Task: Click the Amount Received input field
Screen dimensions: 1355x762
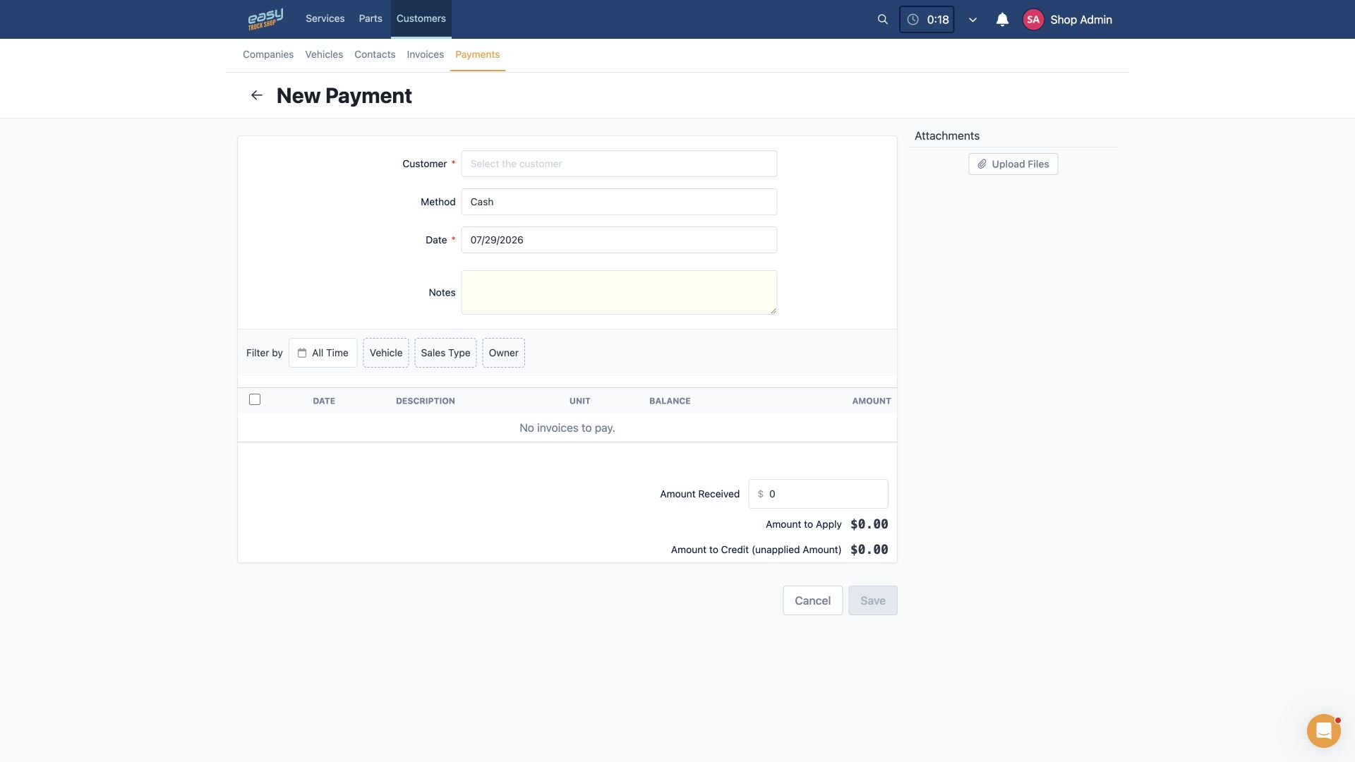Action: [818, 494]
